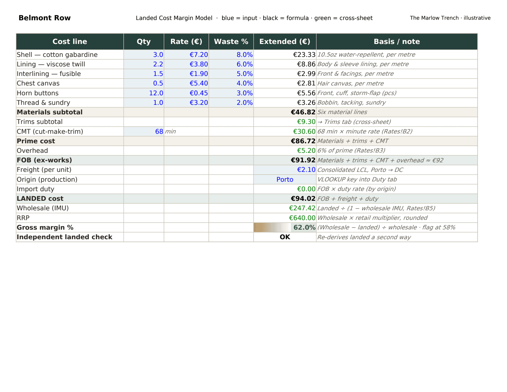Click the Horn buttons extended value €5.56

tap(285, 93)
